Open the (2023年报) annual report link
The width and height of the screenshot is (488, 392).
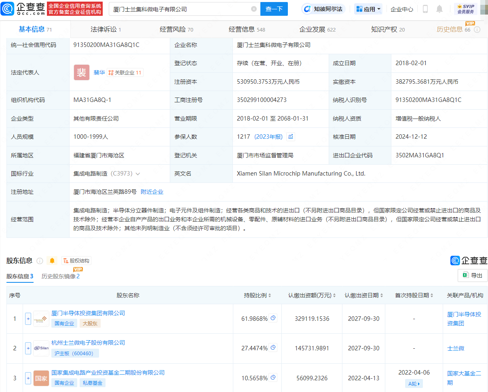click(x=268, y=137)
